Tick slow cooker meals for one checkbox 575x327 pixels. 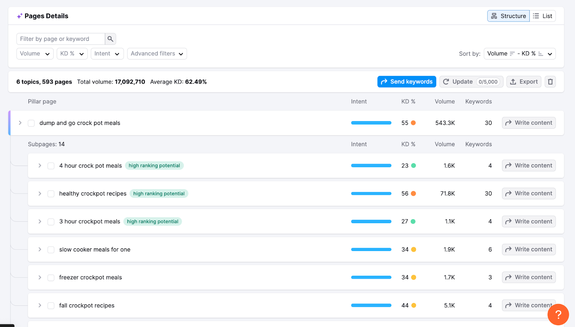pos(51,250)
